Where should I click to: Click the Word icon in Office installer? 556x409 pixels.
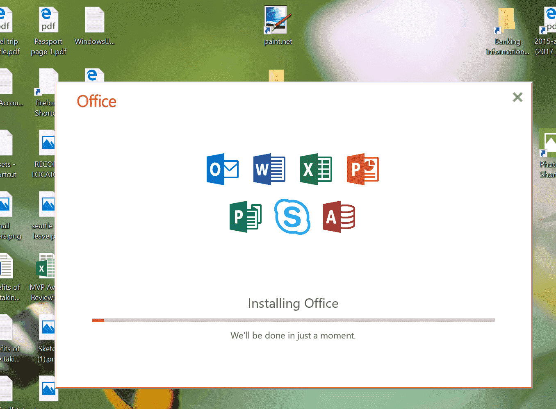tap(269, 169)
